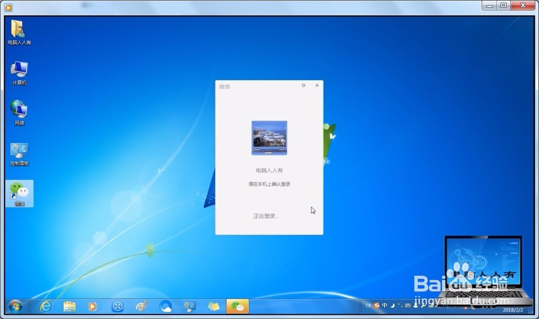Open Windows Explorer folder on taskbar
The width and height of the screenshot is (539, 319).
[70, 306]
